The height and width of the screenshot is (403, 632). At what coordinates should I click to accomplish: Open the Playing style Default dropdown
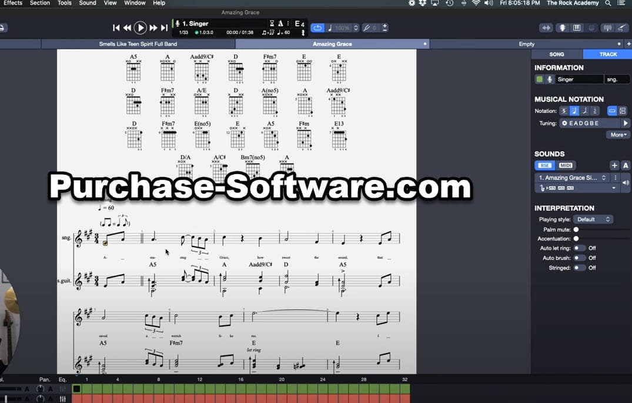coord(593,219)
